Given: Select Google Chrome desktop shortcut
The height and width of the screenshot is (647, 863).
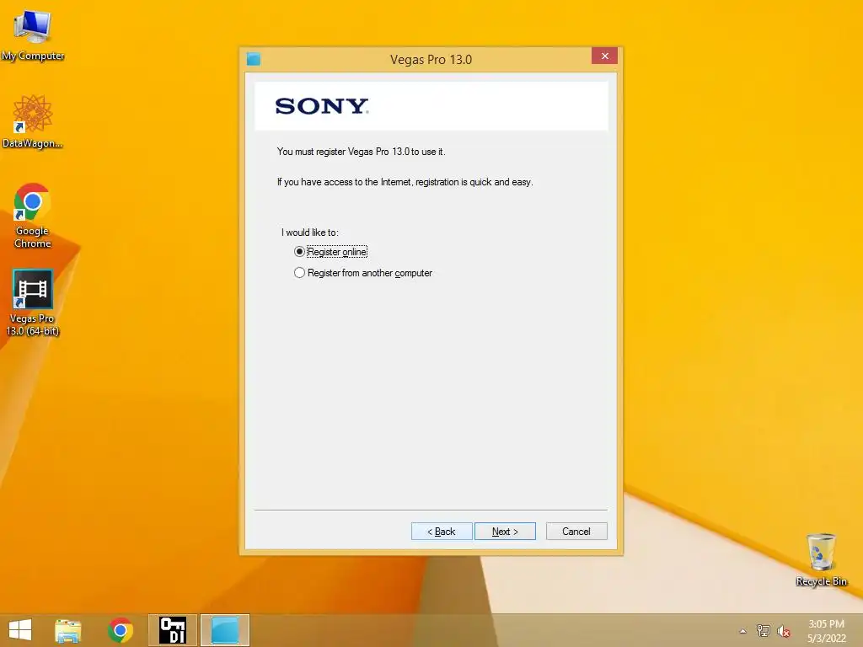Looking at the screenshot, I should [33, 216].
